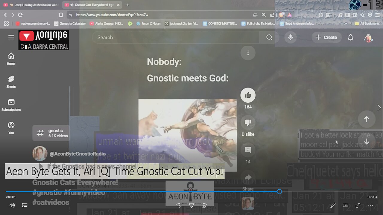383x215 pixels.
Task: Reload the current page
Action: click(20, 15)
